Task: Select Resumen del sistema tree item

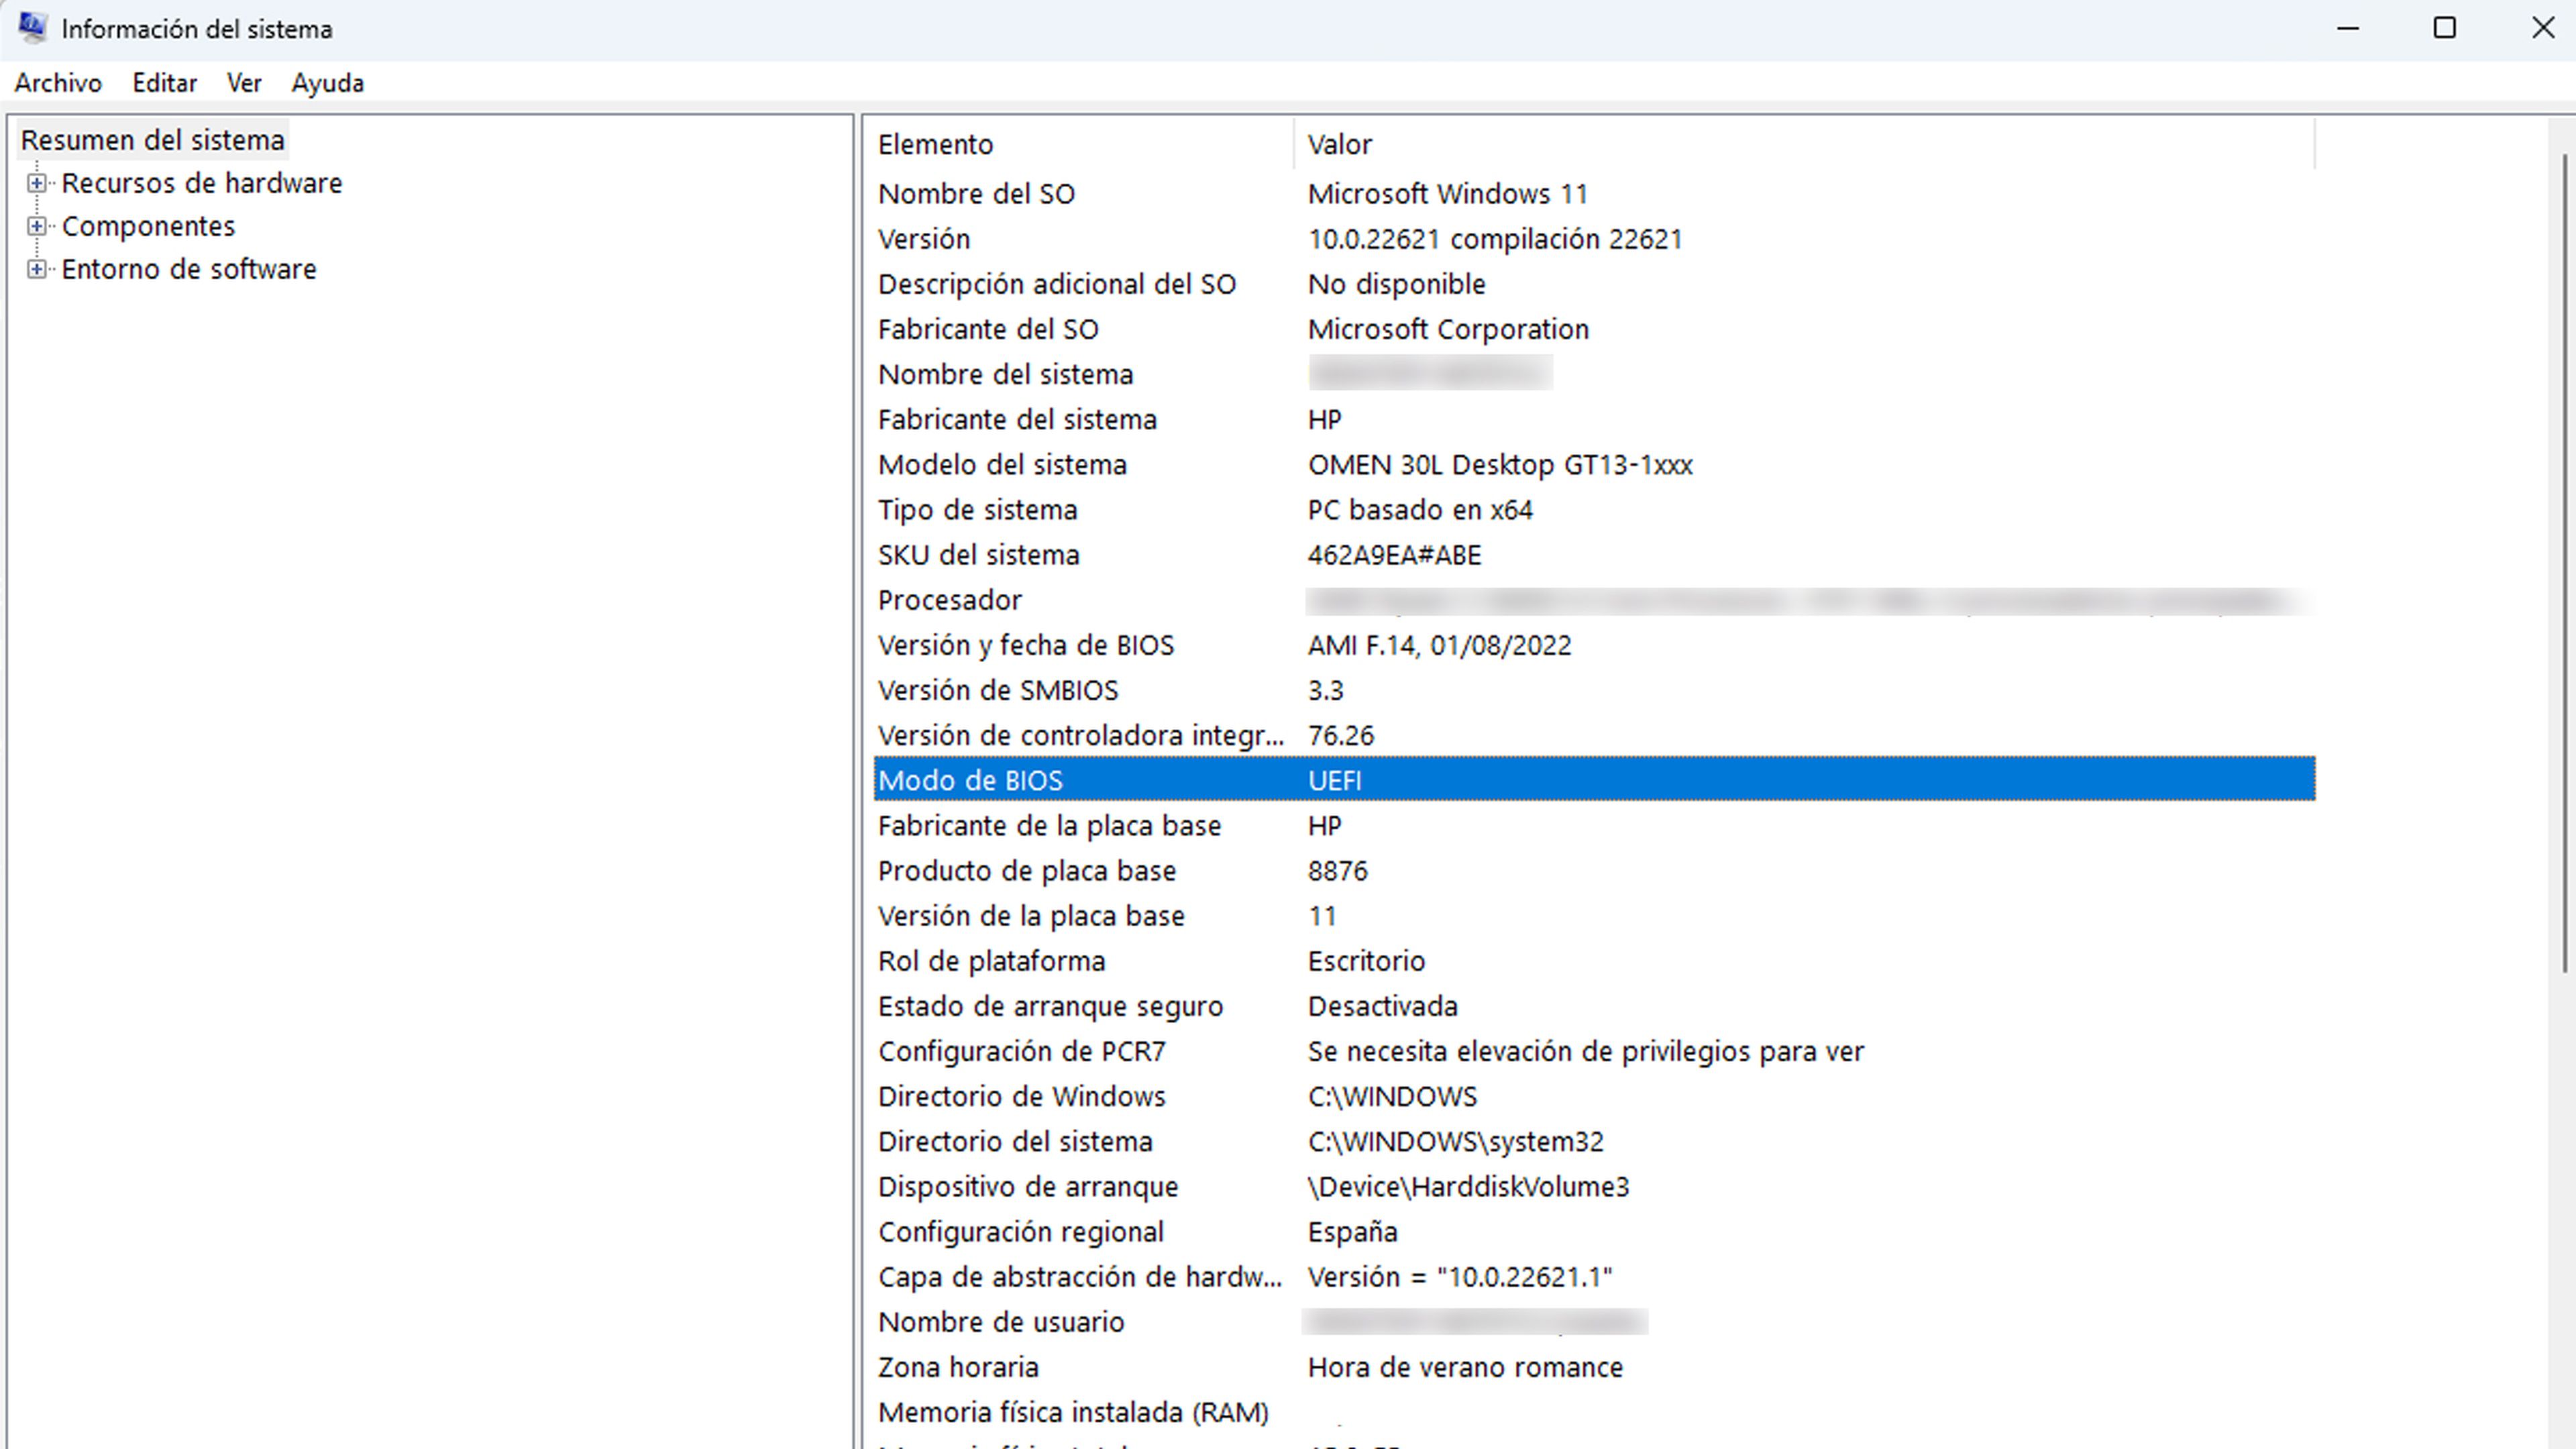Action: click(x=152, y=140)
